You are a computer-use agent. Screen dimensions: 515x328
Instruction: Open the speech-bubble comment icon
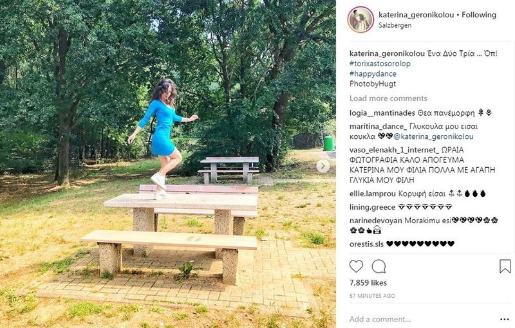click(x=379, y=266)
